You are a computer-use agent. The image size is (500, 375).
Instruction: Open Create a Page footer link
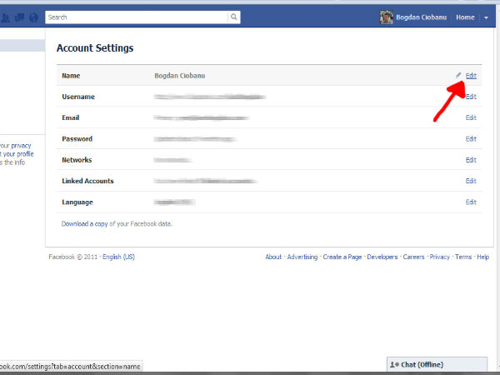(342, 257)
